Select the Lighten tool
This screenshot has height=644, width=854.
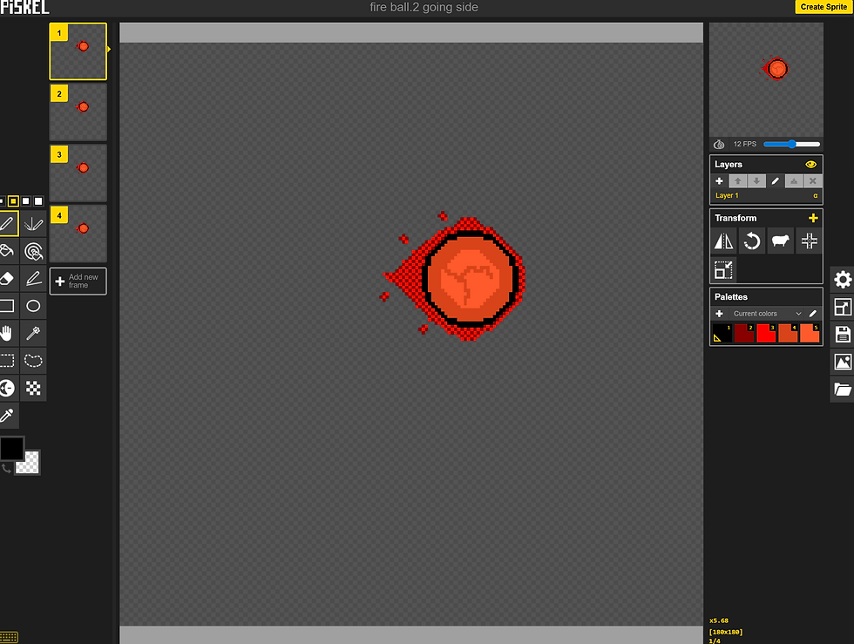pyautogui.click(x=8, y=388)
